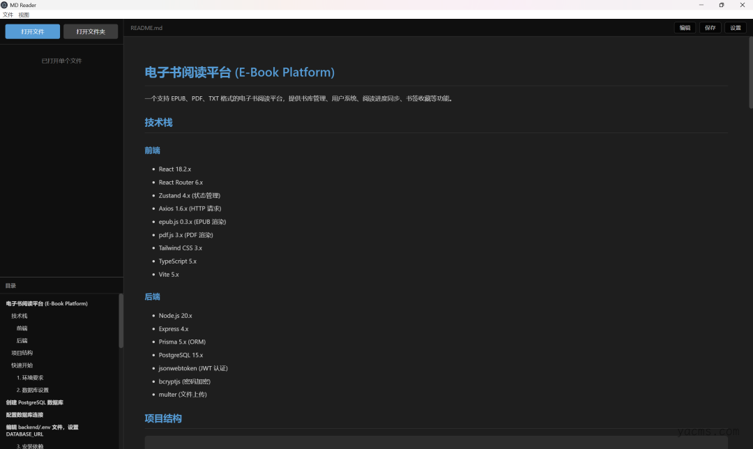Click the 打开文件 button

(33, 31)
